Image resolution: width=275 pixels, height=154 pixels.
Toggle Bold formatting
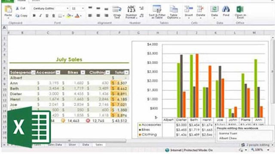coord(34,16)
